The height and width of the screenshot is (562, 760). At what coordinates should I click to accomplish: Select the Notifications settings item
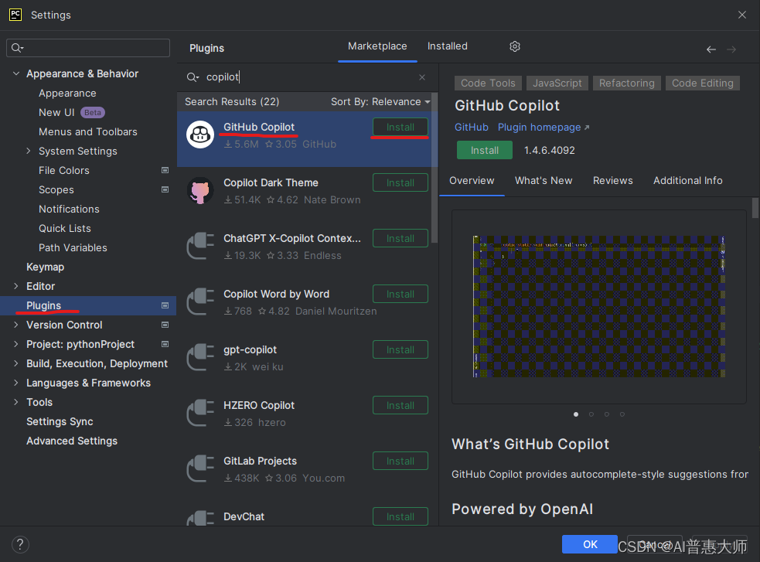(x=69, y=209)
